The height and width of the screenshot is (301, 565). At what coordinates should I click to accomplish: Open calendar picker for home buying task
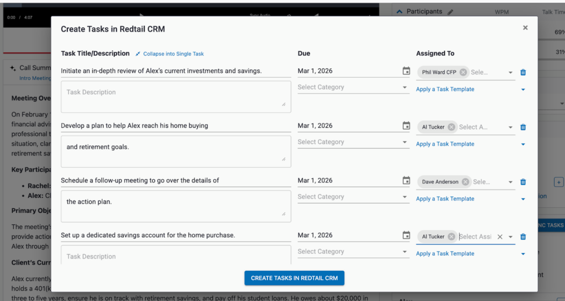[x=406, y=126]
